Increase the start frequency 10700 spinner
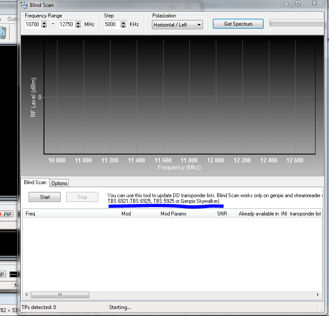The width and height of the screenshot is (329, 316). click(44, 23)
